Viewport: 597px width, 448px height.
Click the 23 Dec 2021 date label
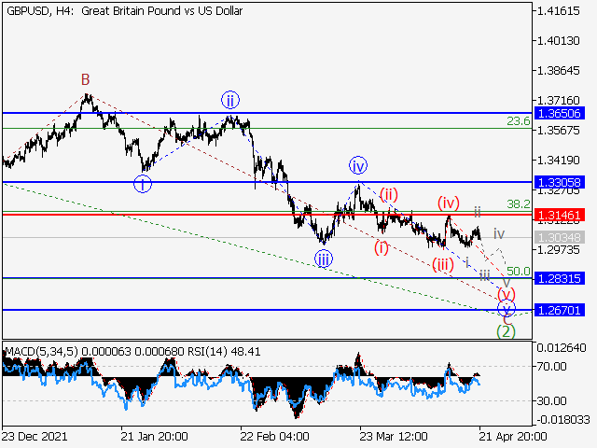[x=35, y=436]
